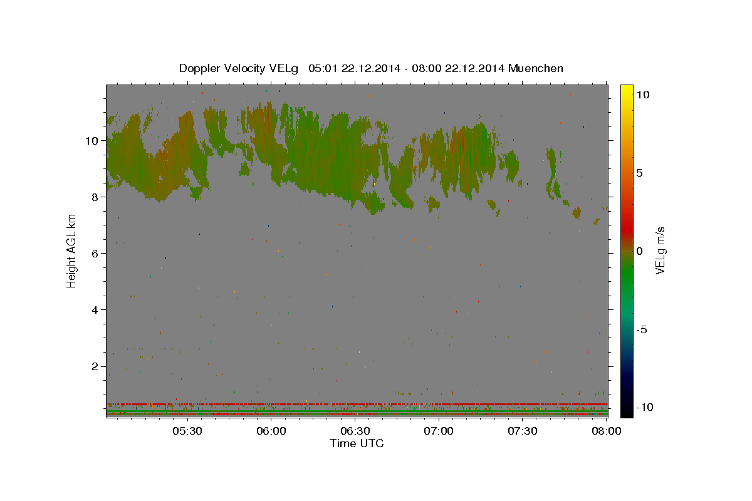Click the '06:00' time tick label
Viewport: 752px width, 501px height.
pos(271,431)
